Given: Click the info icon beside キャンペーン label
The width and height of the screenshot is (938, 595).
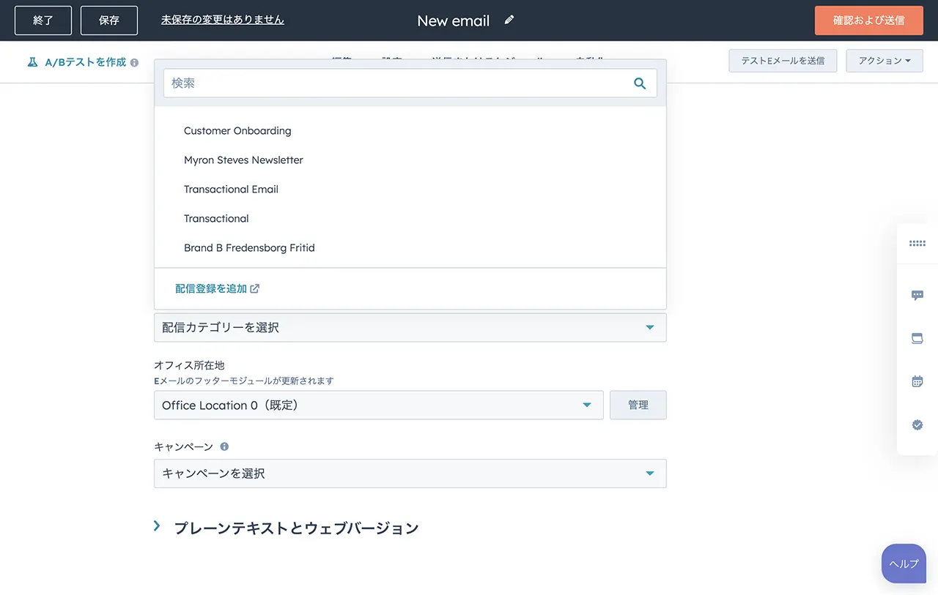Looking at the screenshot, I should 224,446.
